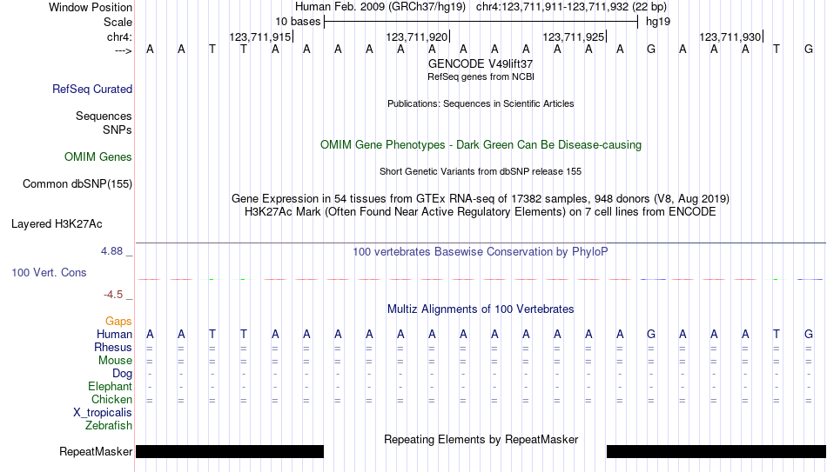Click the Human species label
This screenshot has height=472, width=827.
pos(114,334)
